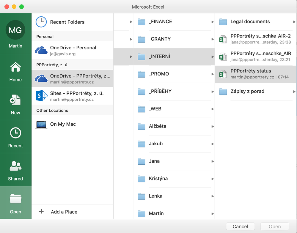Click the Open button

[274, 226]
